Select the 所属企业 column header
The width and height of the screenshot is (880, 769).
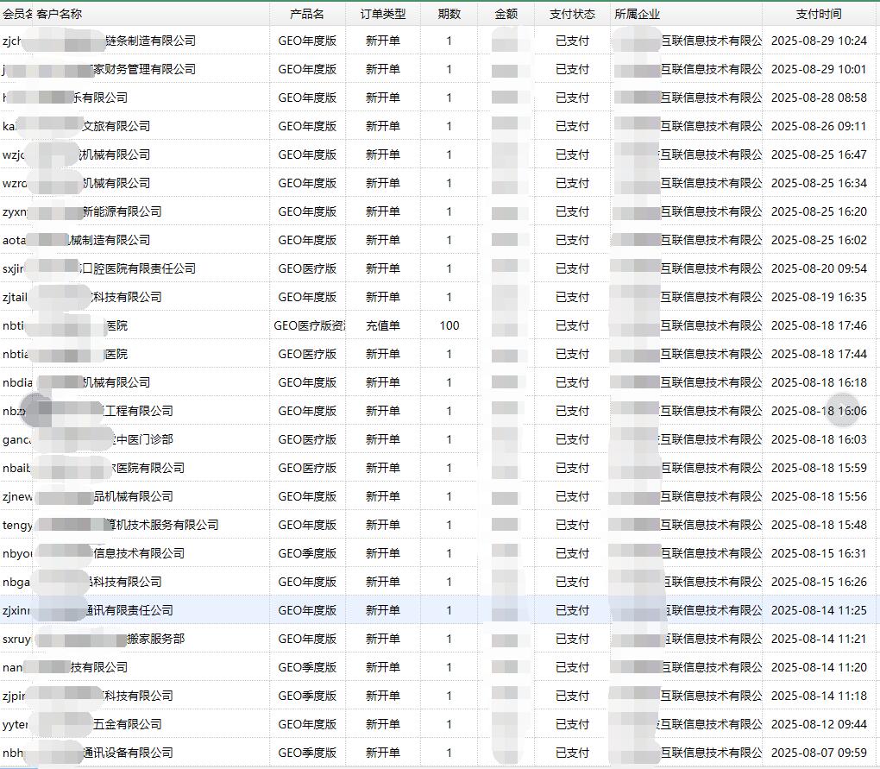(638, 14)
